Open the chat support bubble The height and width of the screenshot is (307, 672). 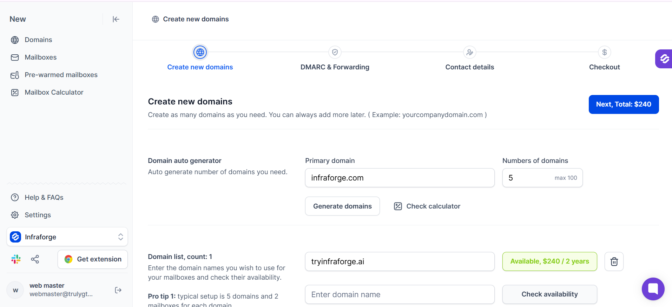pyautogui.click(x=653, y=289)
